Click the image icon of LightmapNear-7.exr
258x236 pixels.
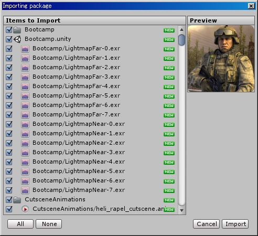[x=25, y=190]
